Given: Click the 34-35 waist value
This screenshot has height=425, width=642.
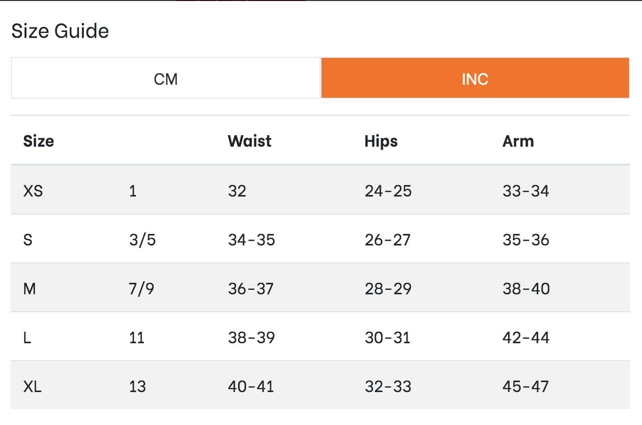Looking at the screenshot, I should pyautogui.click(x=251, y=240).
